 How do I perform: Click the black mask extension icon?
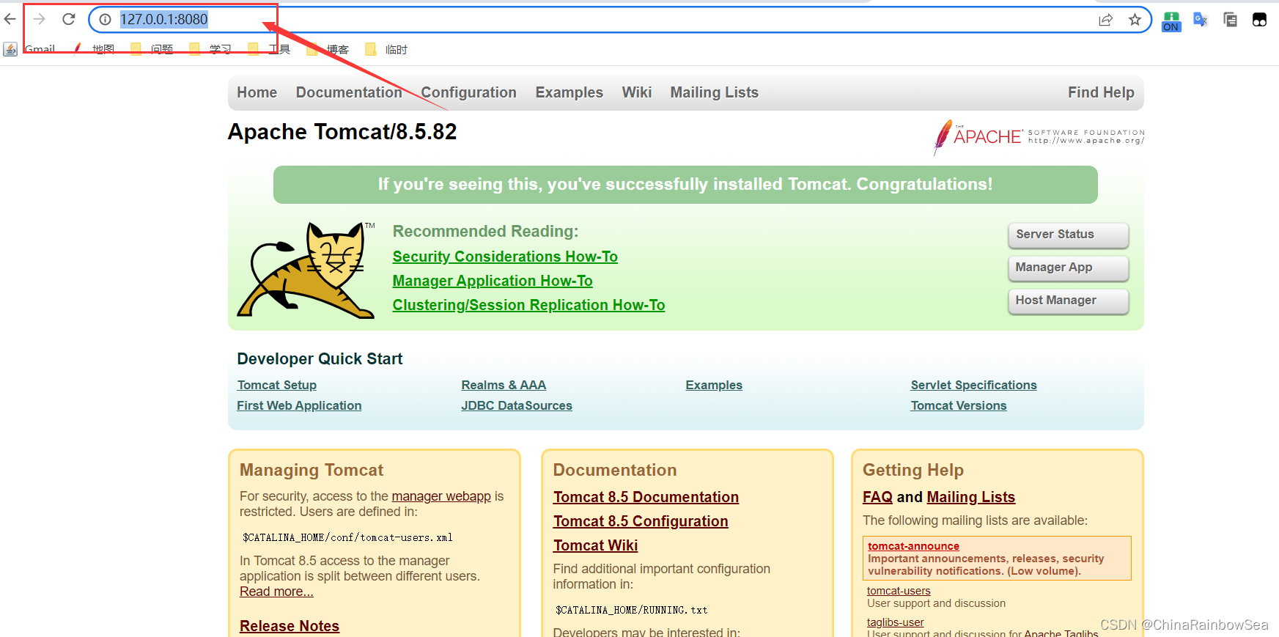1259,20
